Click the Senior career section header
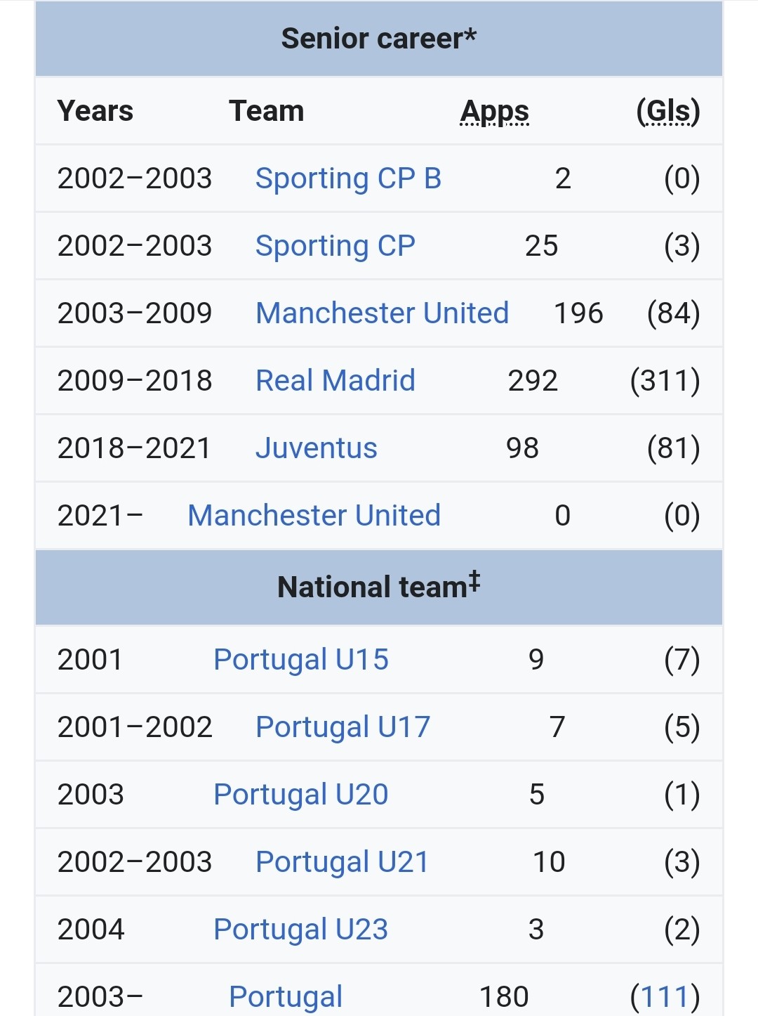758x1016 pixels. [379, 39]
